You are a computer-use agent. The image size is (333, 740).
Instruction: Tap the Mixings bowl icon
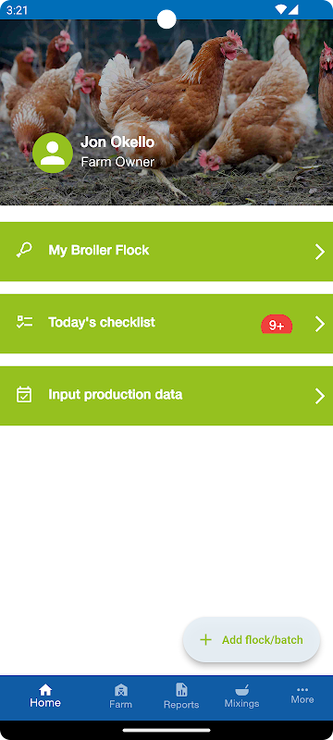click(242, 690)
